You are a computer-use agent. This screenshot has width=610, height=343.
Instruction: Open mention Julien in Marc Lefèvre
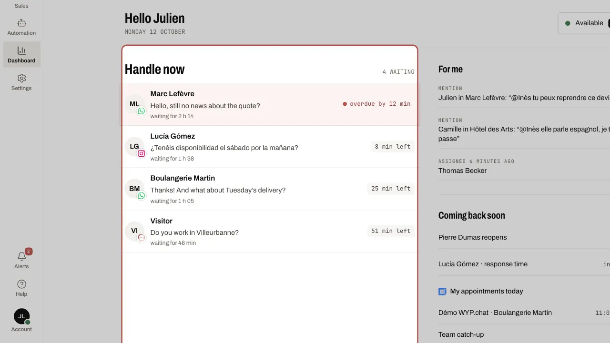pos(524,93)
